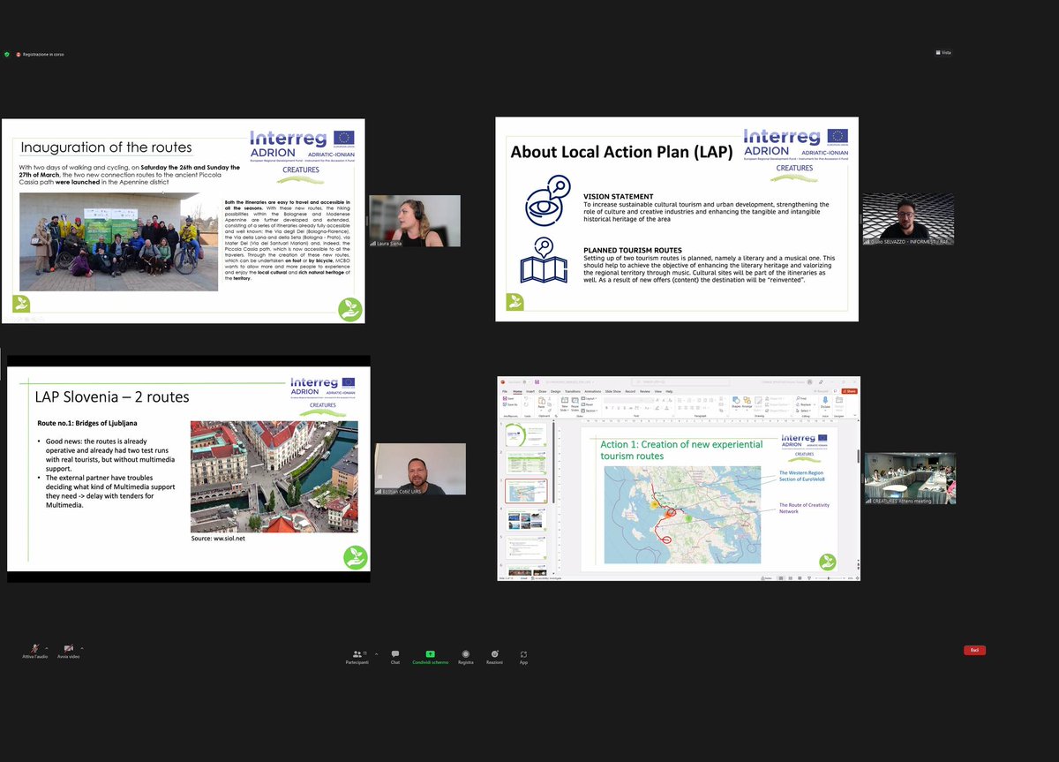
Task: Select slide 1 thumbnail in PowerPoint panel
Action: [526, 434]
